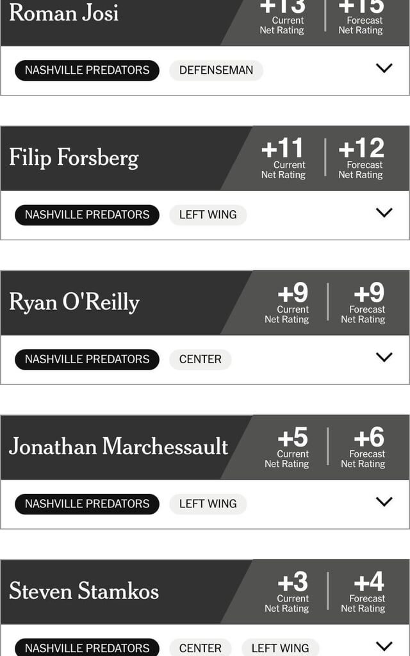Expand Filip Forsberg's player card details
This screenshot has height=656, width=410.
click(x=383, y=212)
